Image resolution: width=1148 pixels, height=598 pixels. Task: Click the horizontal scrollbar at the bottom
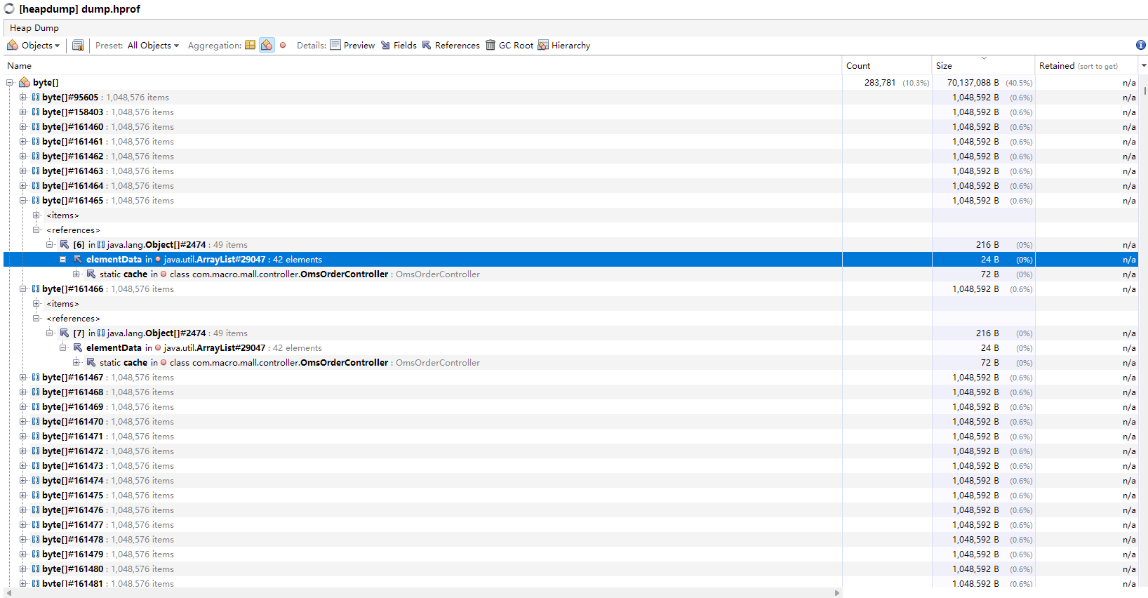[x=422, y=593]
